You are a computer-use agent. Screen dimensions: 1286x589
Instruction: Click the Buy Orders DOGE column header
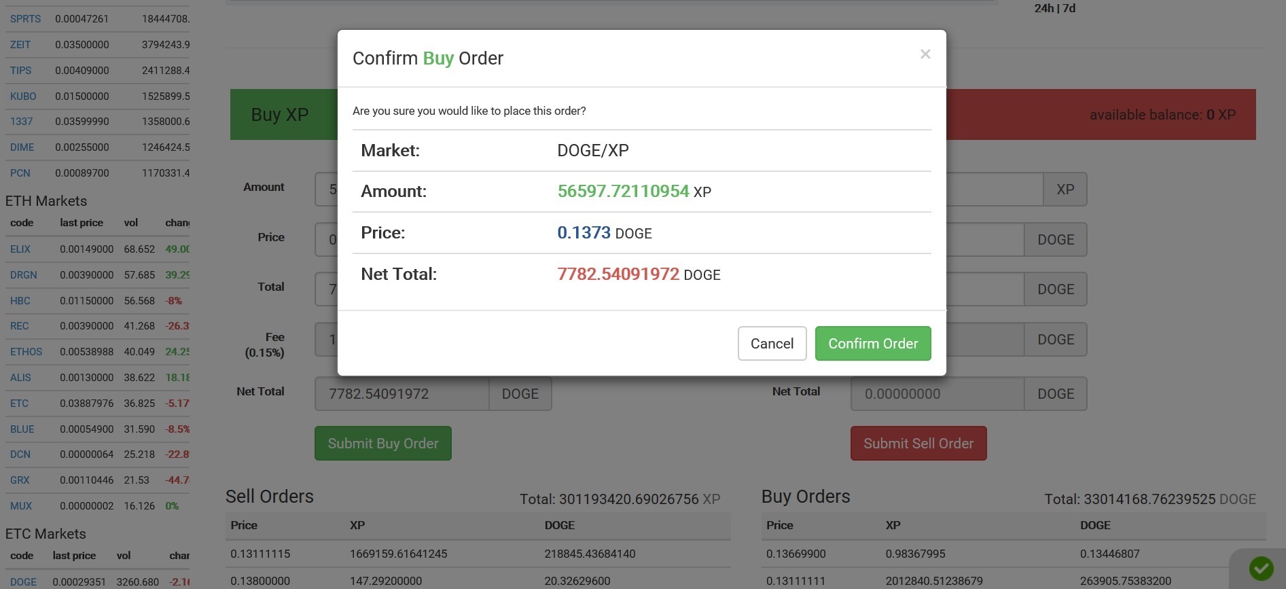(x=1095, y=525)
